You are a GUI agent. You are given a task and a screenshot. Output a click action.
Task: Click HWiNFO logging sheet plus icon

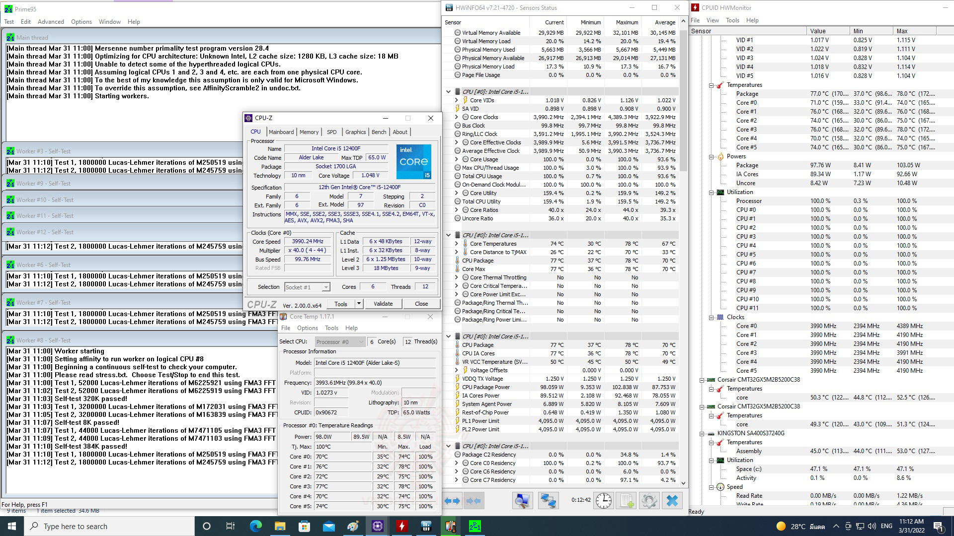[627, 501]
